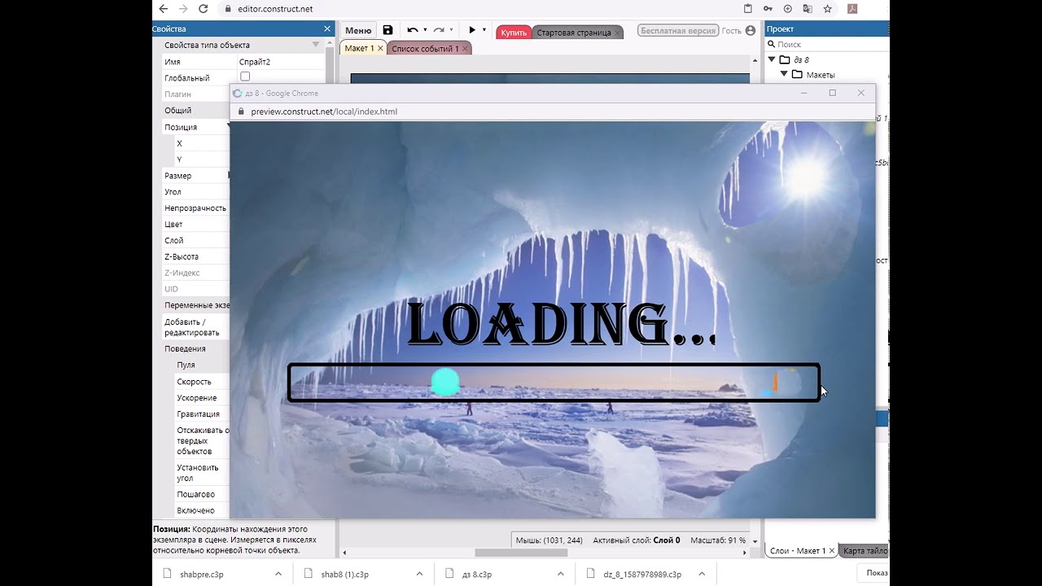Open the redo history dropdown arrow
Image resolution: width=1042 pixels, height=586 pixels.
coord(451,30)
